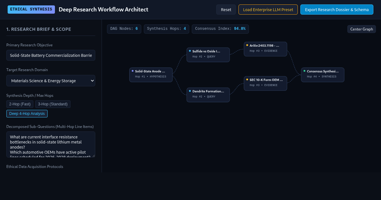
Task: Select the Solid-State Anode hypothesis node
Action: pos(151,75)
